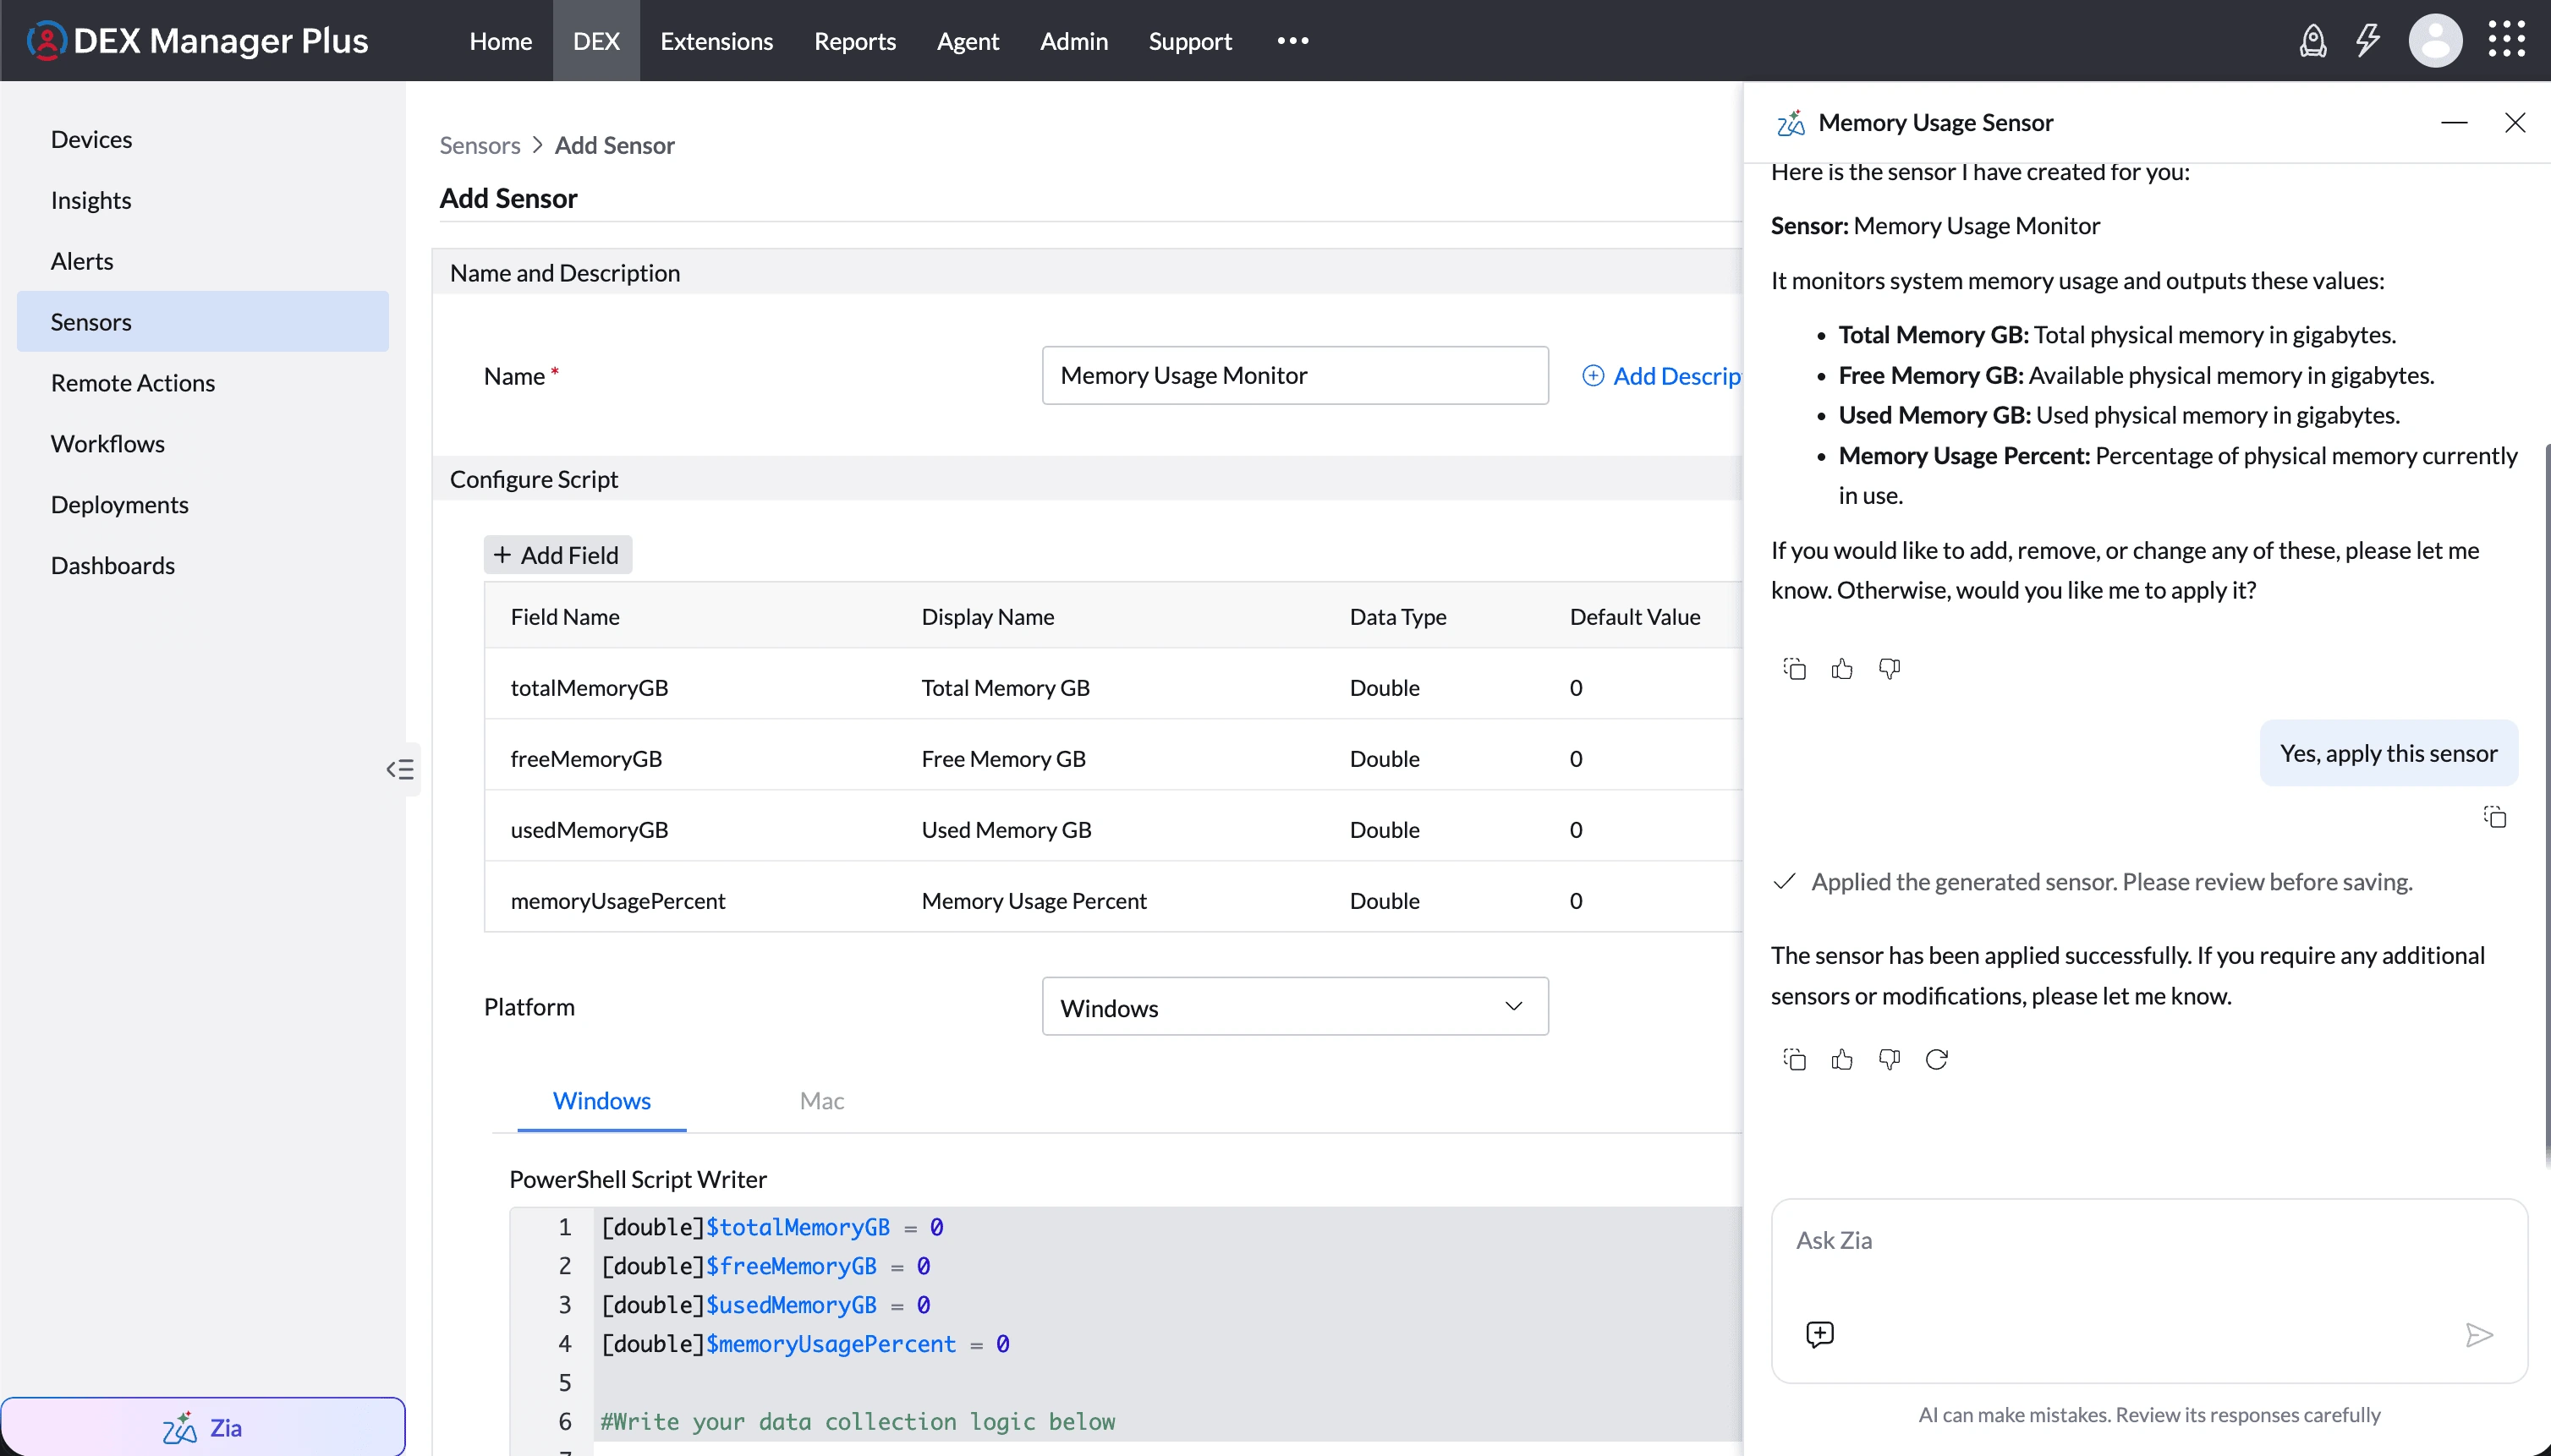Click the Add Field button

pos(557,555)
